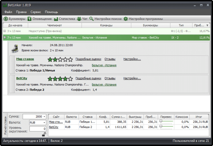Open Настройки программы gear icon
The height and width of the screenshot is (146, 213).
point(125,19)
